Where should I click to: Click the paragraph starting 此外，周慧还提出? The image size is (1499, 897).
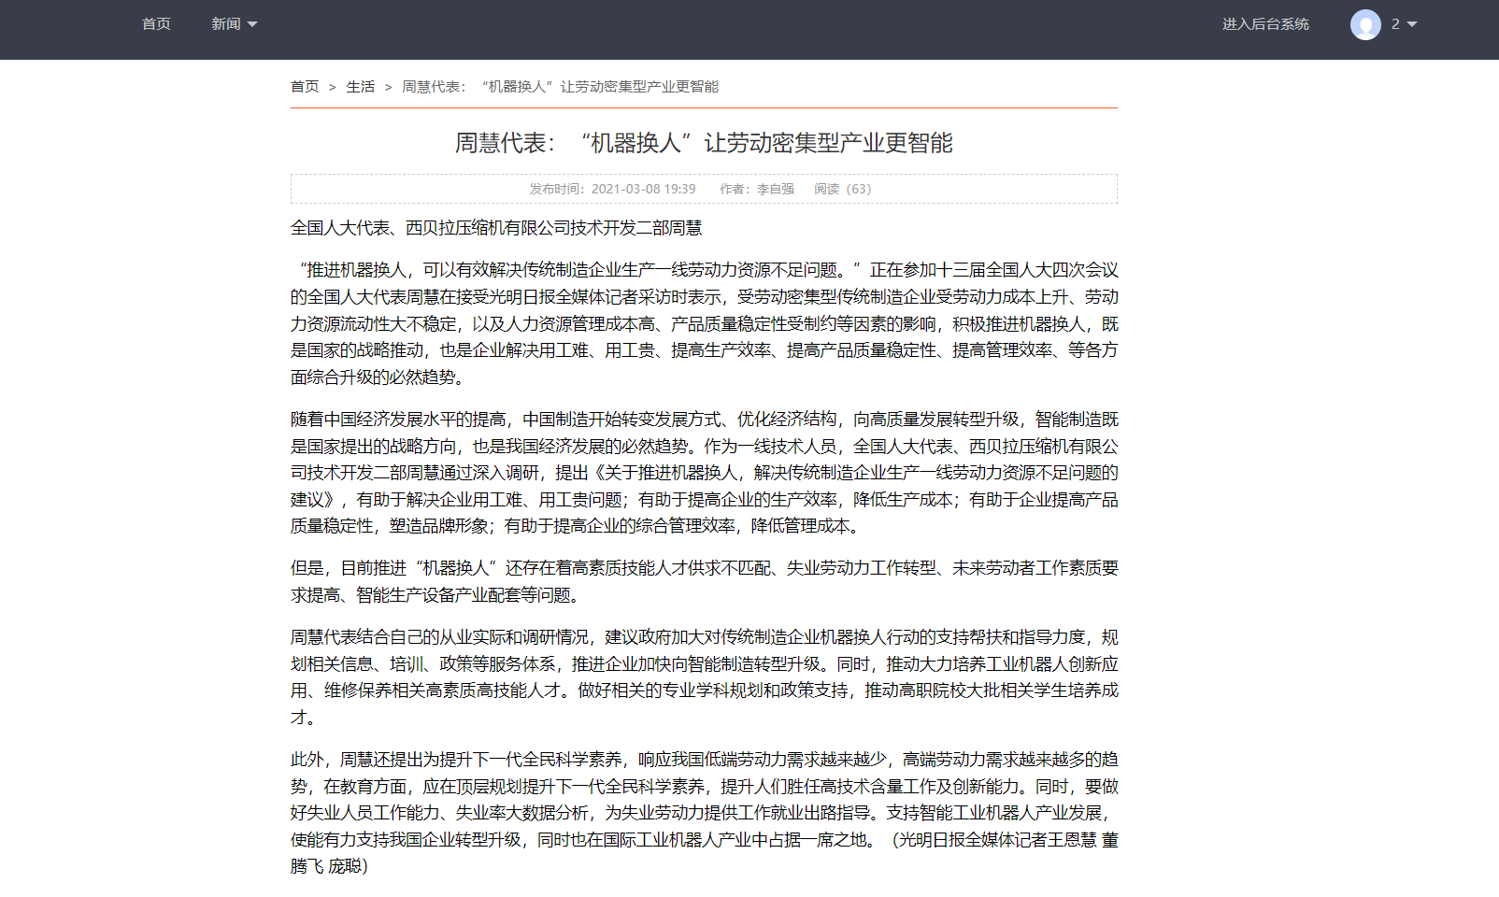pos(705,813)
